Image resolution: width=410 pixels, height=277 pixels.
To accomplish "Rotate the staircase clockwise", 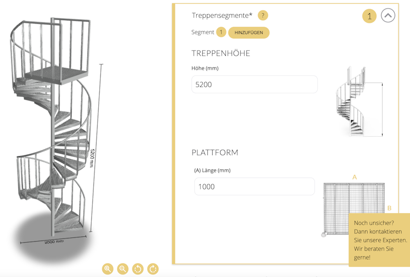I will (153, 269).
